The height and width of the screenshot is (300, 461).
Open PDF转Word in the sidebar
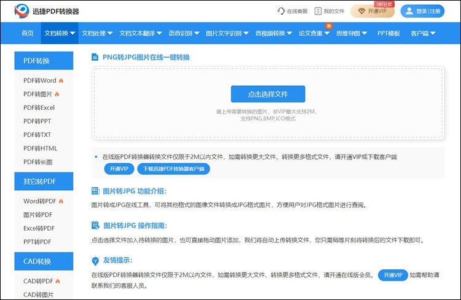point(40,80)
